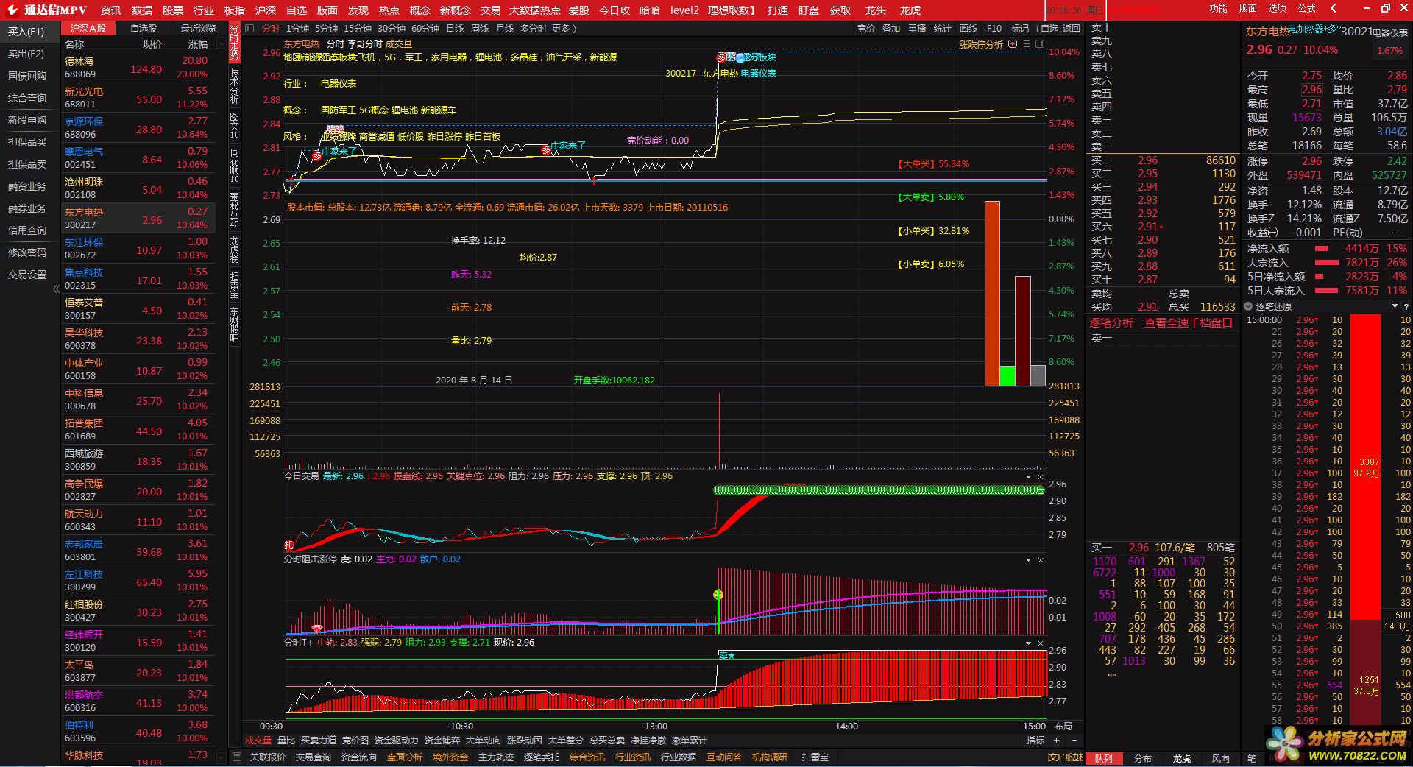Open dropdown arrow of 分时阻击涨停 panel
1413x767 pixels.
pos(1028,560)
